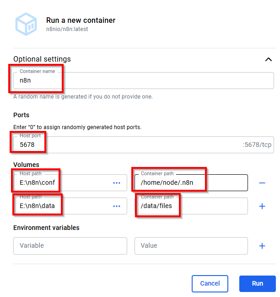Click the 'Run a new container' title
The width and height of the screenshot is (280, 297).
click(81, 20)
